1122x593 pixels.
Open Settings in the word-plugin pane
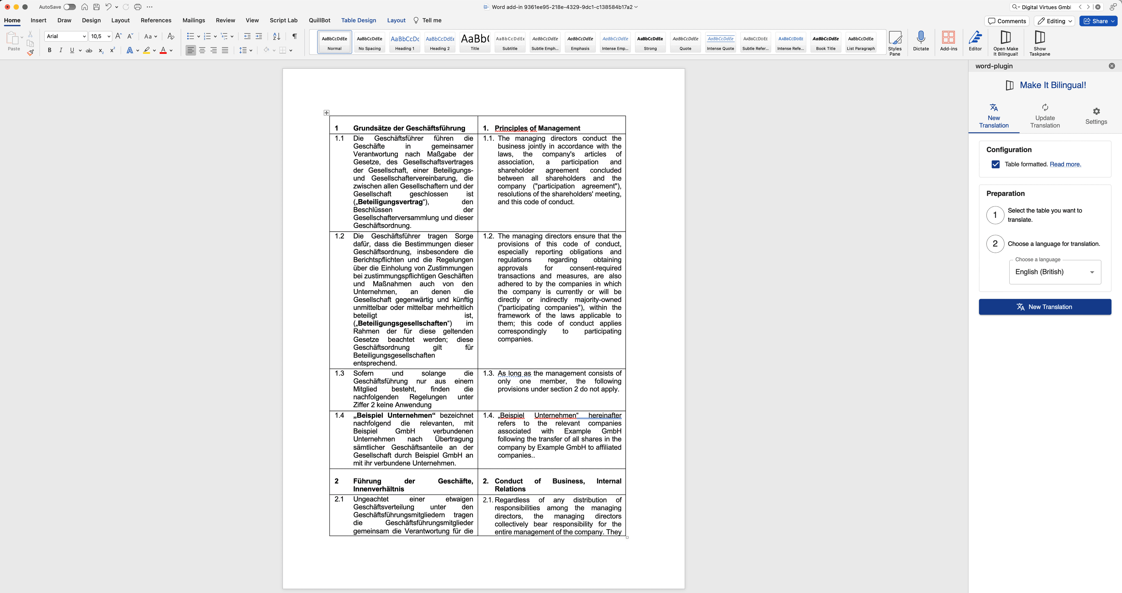click(1096, 114)
